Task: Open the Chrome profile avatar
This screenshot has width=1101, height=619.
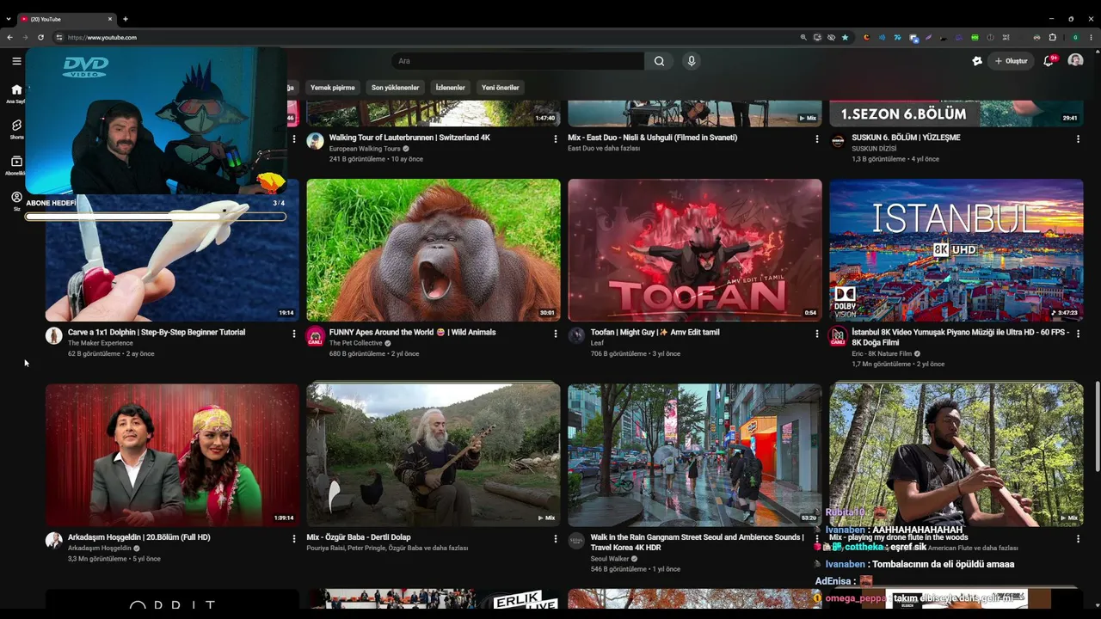Action: pyautogui.click(x=1075, y=37)
